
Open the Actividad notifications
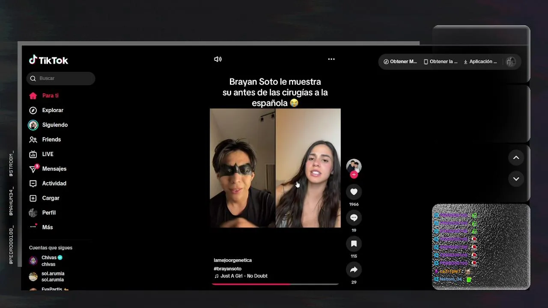click(x=54, y=184)
